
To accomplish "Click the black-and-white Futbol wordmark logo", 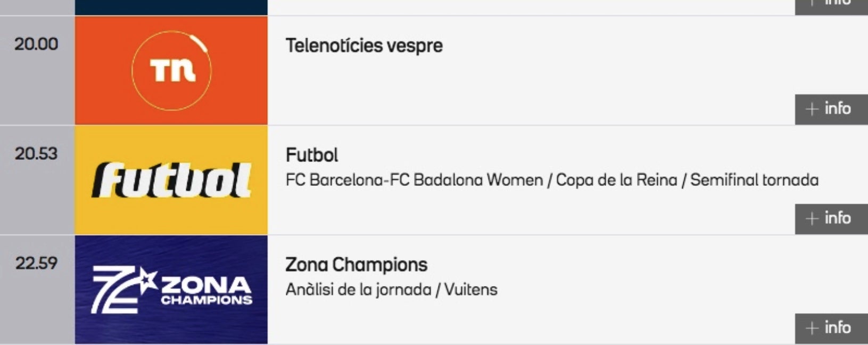I will (x=171, y=180).
